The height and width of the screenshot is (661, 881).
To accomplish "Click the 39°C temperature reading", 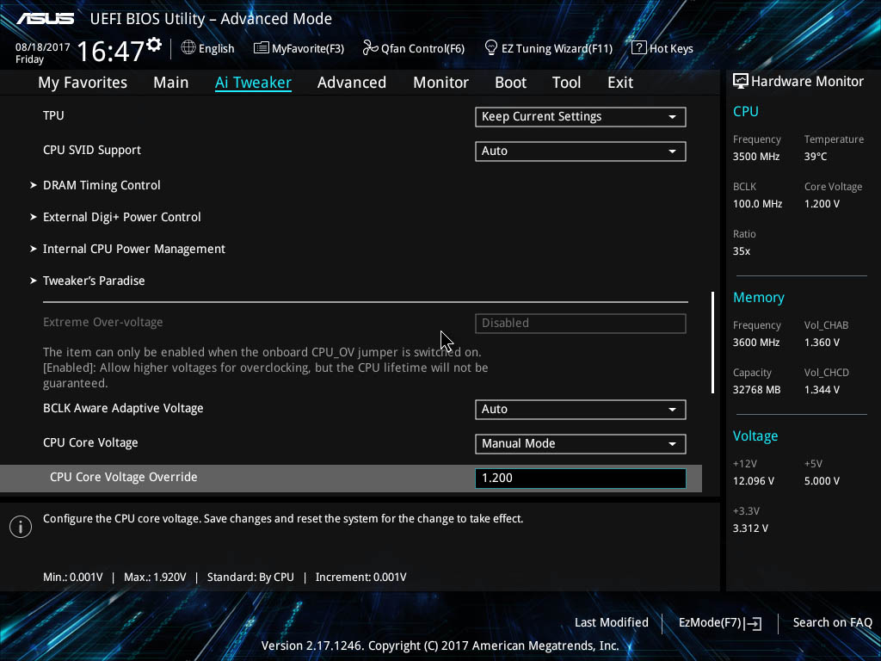I will click(816, 157).
